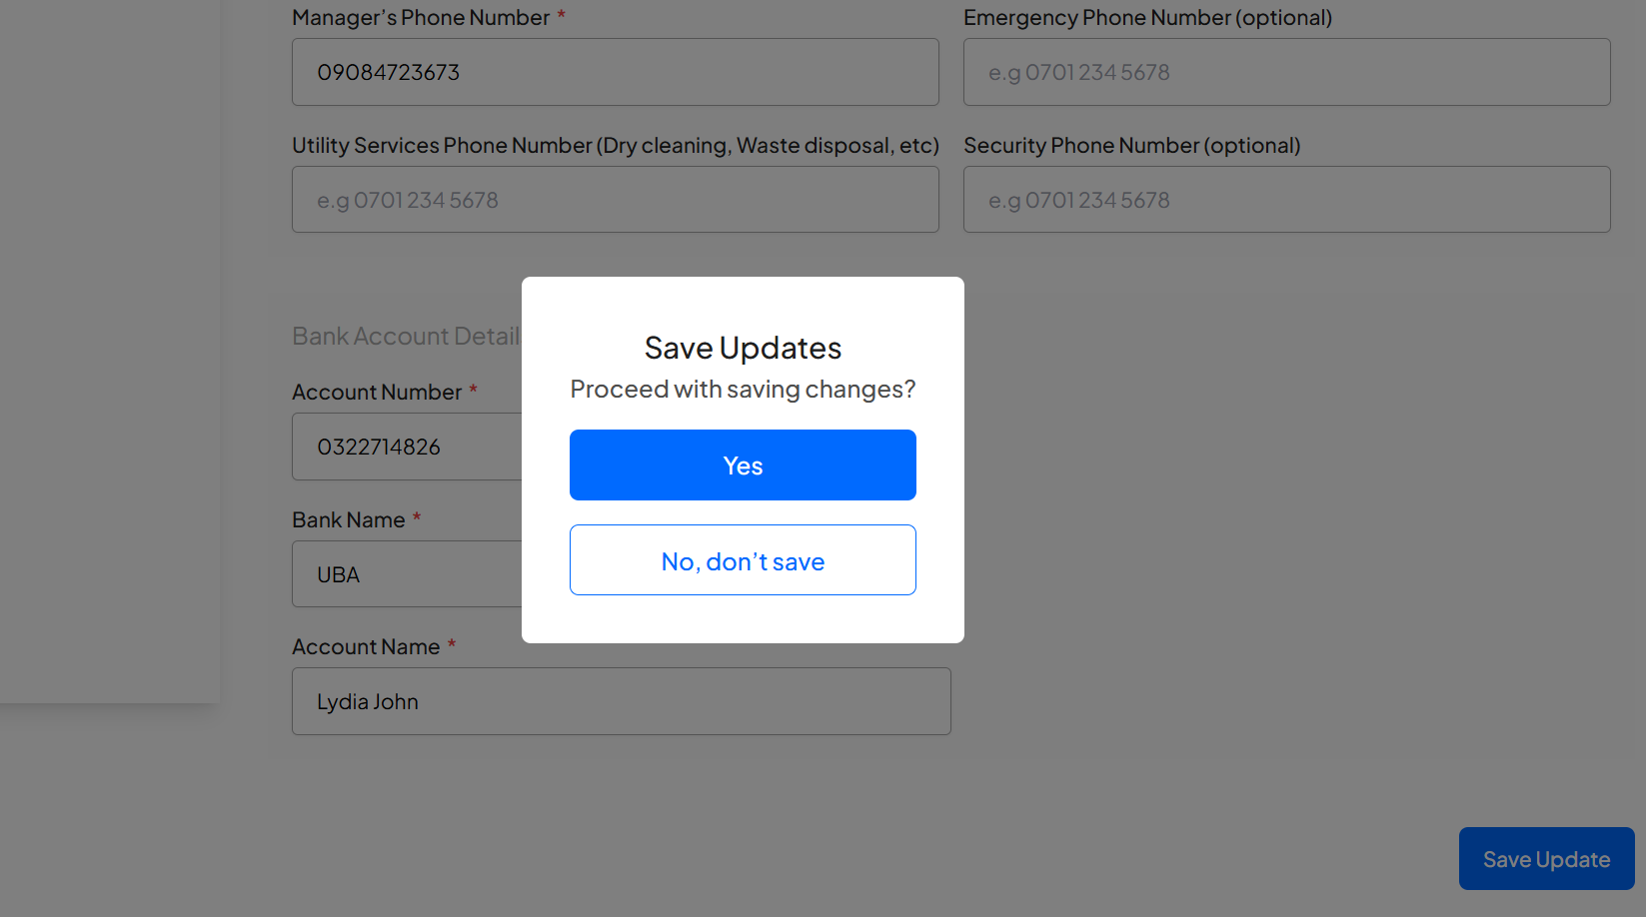Screen dimensions: 1646x917
Task: Click the Save Updates dialog title
Action: pos(743,348)
